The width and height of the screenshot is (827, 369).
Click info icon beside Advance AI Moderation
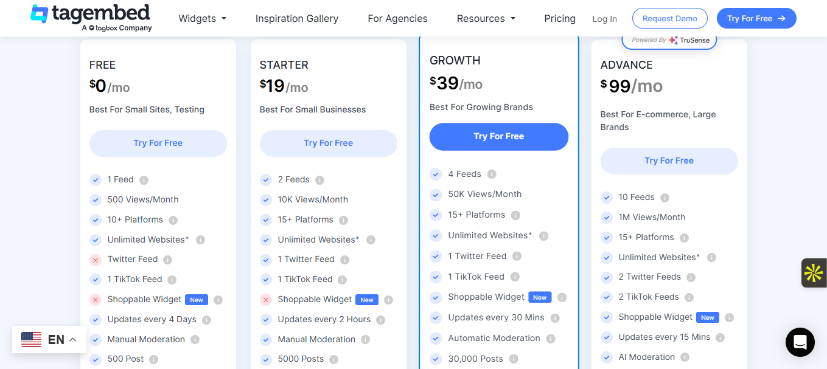(x=685, y=357)
